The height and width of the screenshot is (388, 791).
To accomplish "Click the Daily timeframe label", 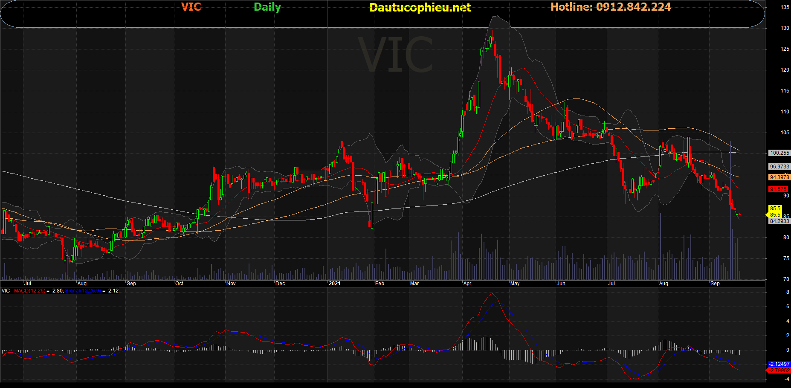I will (x=267, y=7).
